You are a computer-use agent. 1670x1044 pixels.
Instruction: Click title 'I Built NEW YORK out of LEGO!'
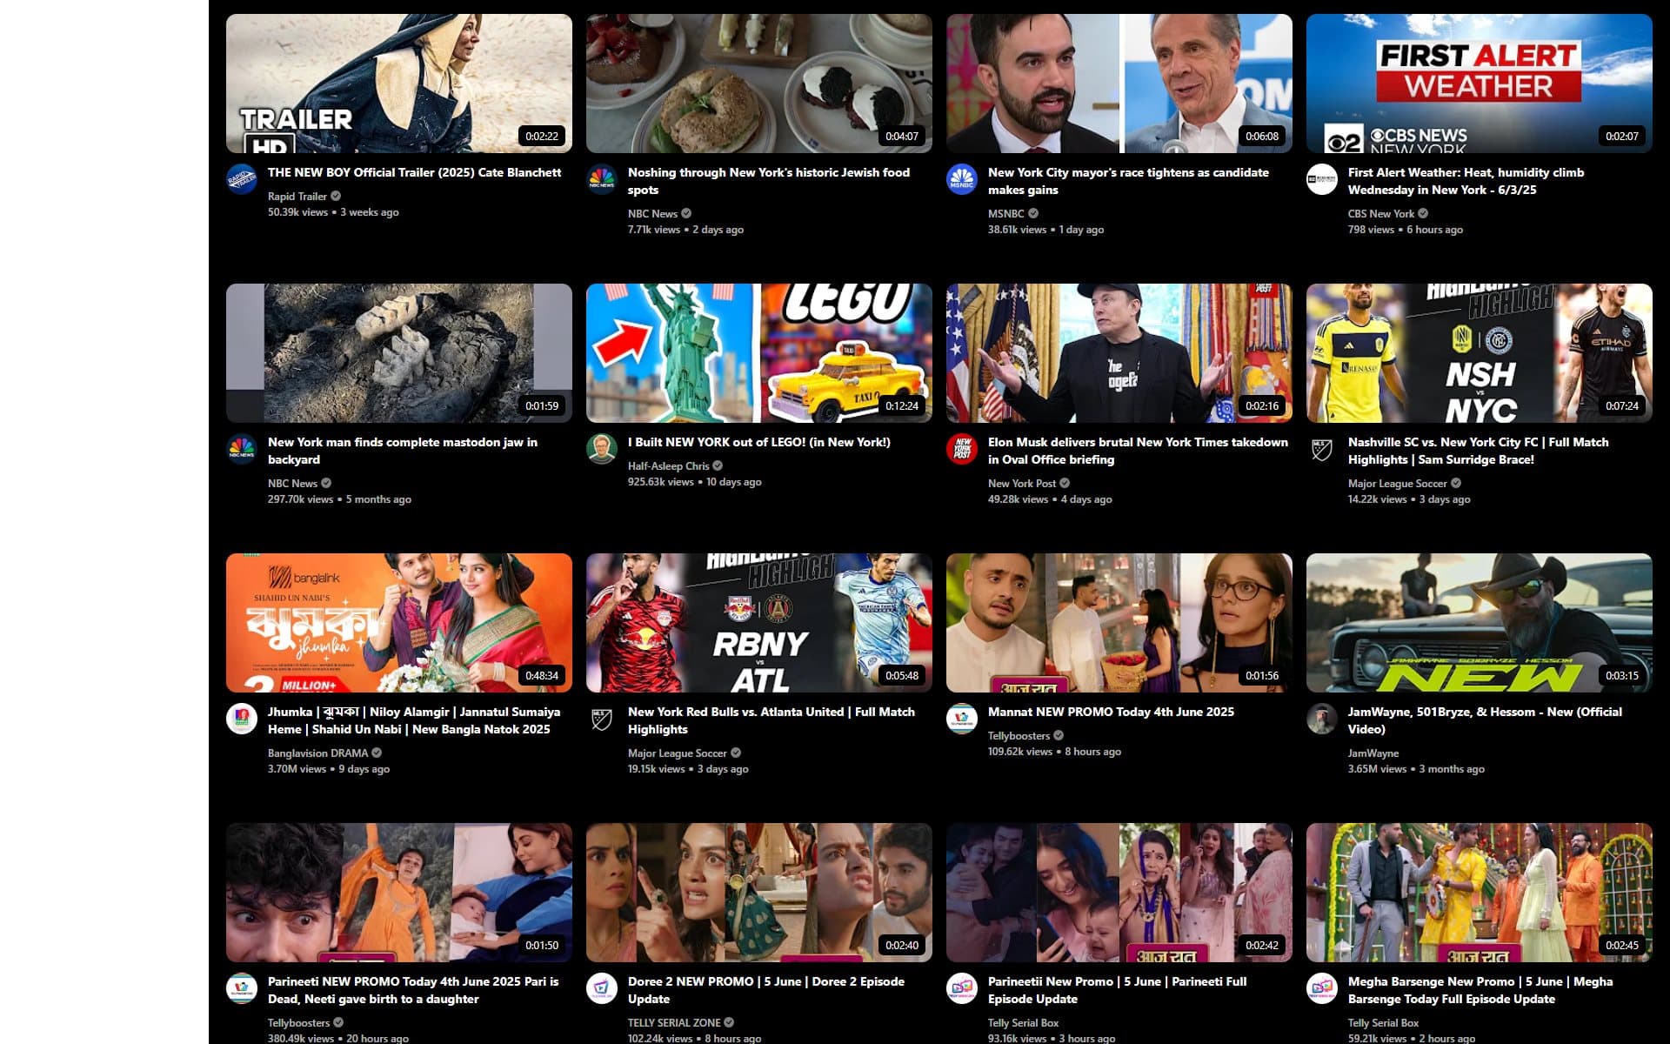point(759,442)
